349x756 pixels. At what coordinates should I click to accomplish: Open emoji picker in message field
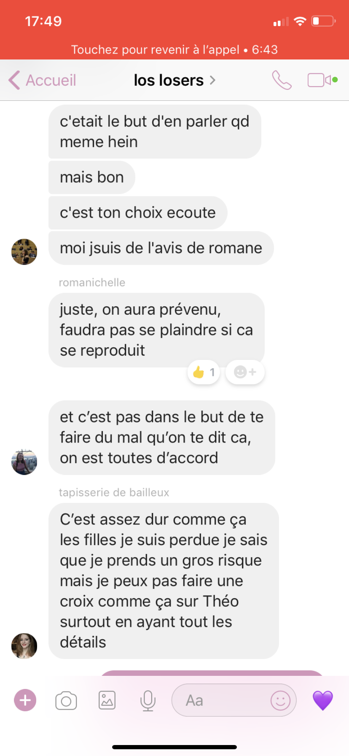(x=281, y=700)
